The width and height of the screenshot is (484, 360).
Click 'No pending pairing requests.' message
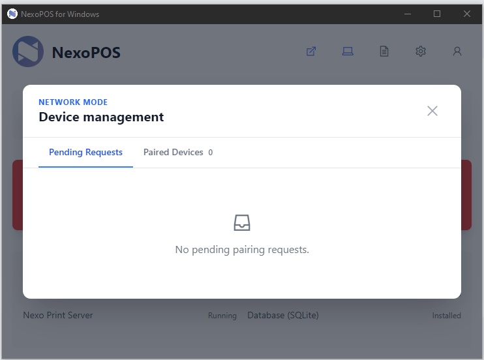pos(242,250)
